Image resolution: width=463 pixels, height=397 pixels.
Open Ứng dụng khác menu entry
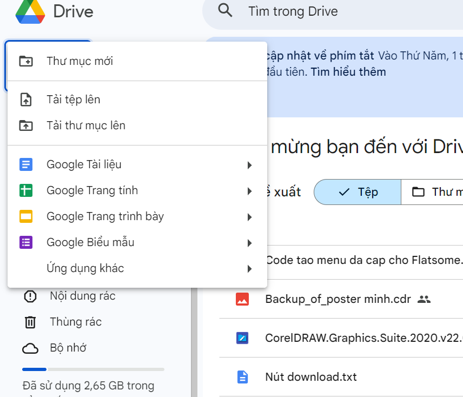137,268
